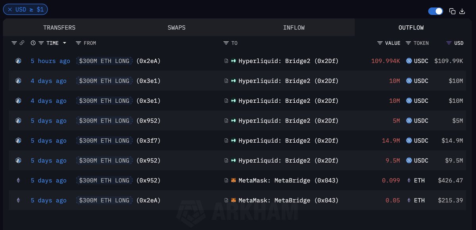Click the Hyperliquid logo in the 9.5M row
476x230 pixels.
point(234,161)
